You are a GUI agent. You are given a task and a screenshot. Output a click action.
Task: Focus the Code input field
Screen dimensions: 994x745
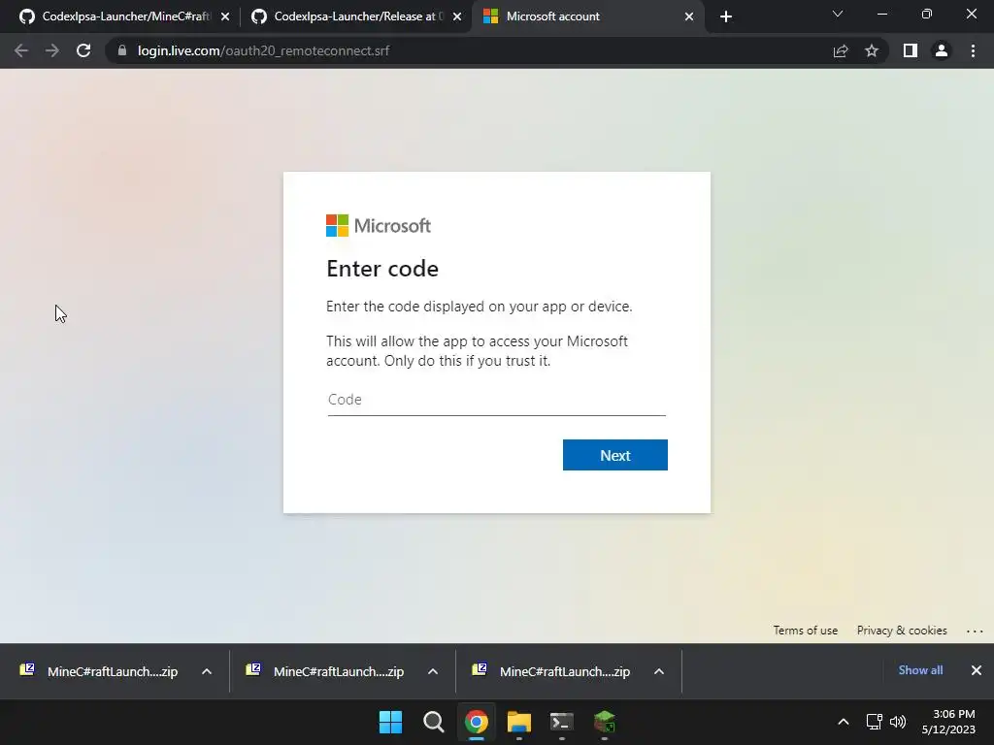click(x=496, y=400)
